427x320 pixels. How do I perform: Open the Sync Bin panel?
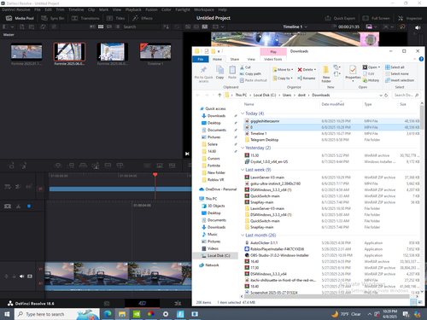pyautogui.click(x=53, y=18)
